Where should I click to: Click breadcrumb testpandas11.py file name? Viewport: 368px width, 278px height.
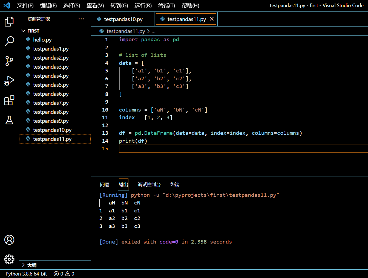point(126,31)
